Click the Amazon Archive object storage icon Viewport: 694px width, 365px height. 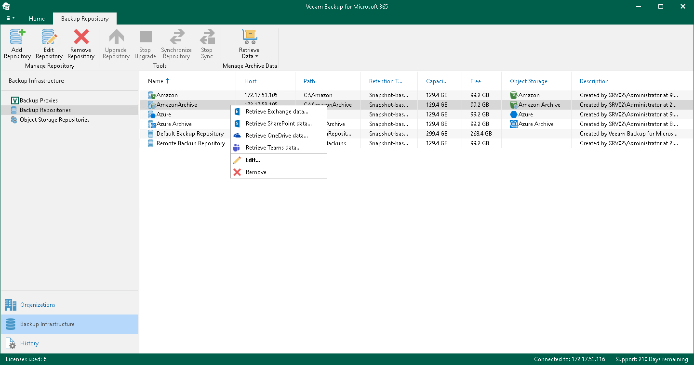pyautogui.click(x=514, y=105)
